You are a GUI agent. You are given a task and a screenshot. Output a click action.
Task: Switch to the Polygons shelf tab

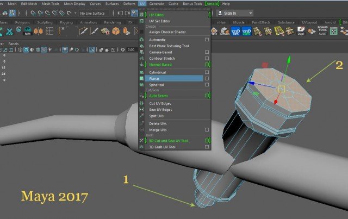pyautogui.click(x=22, y=22)
